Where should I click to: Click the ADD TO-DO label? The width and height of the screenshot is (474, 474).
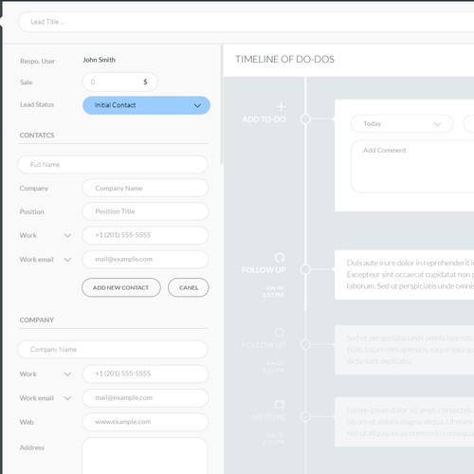[x=264, y=119]
